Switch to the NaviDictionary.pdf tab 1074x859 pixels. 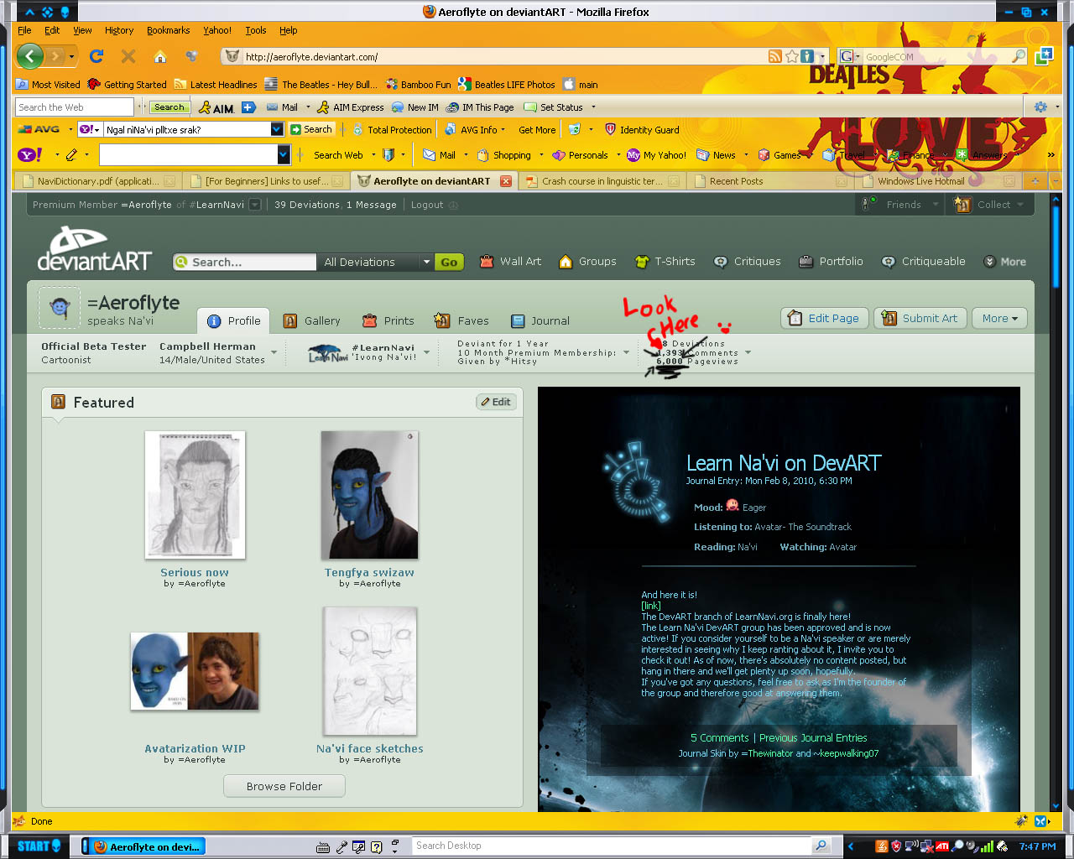(x=97, y=181)
